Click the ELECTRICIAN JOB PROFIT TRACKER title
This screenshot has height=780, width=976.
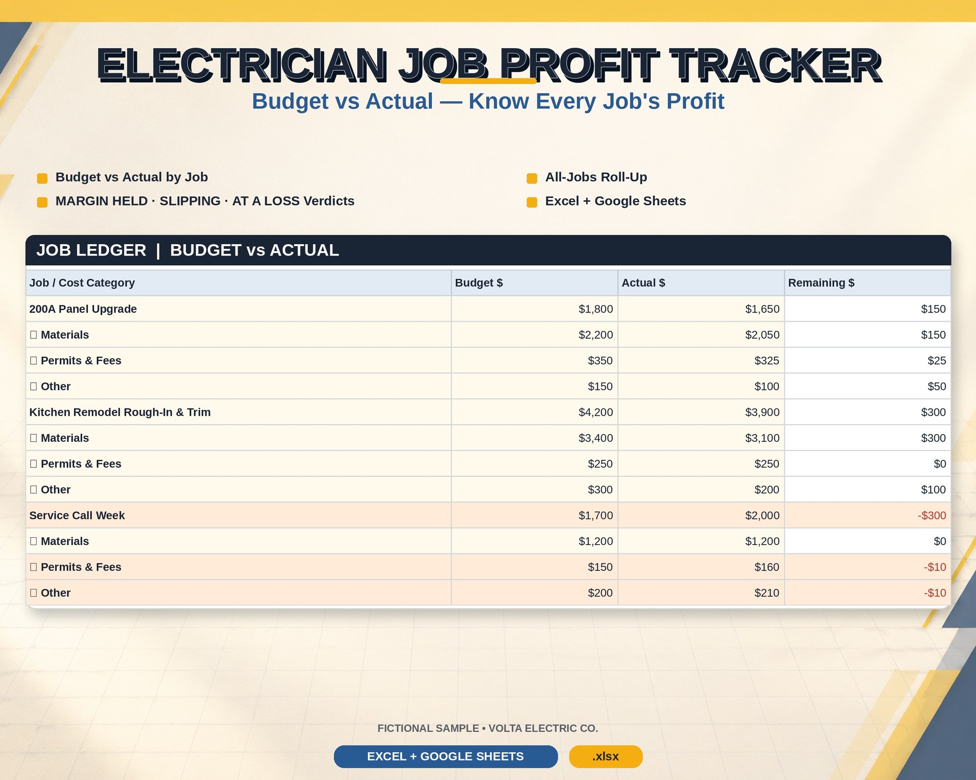tap(489, 65)
